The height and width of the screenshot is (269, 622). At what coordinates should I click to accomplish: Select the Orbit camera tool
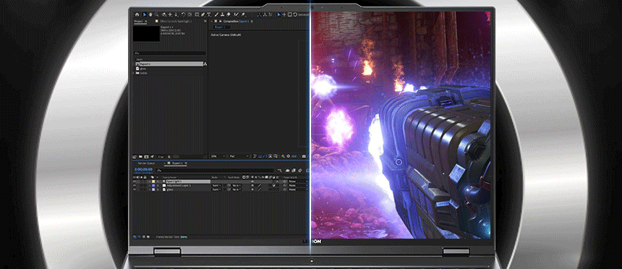tap(164, 14)
